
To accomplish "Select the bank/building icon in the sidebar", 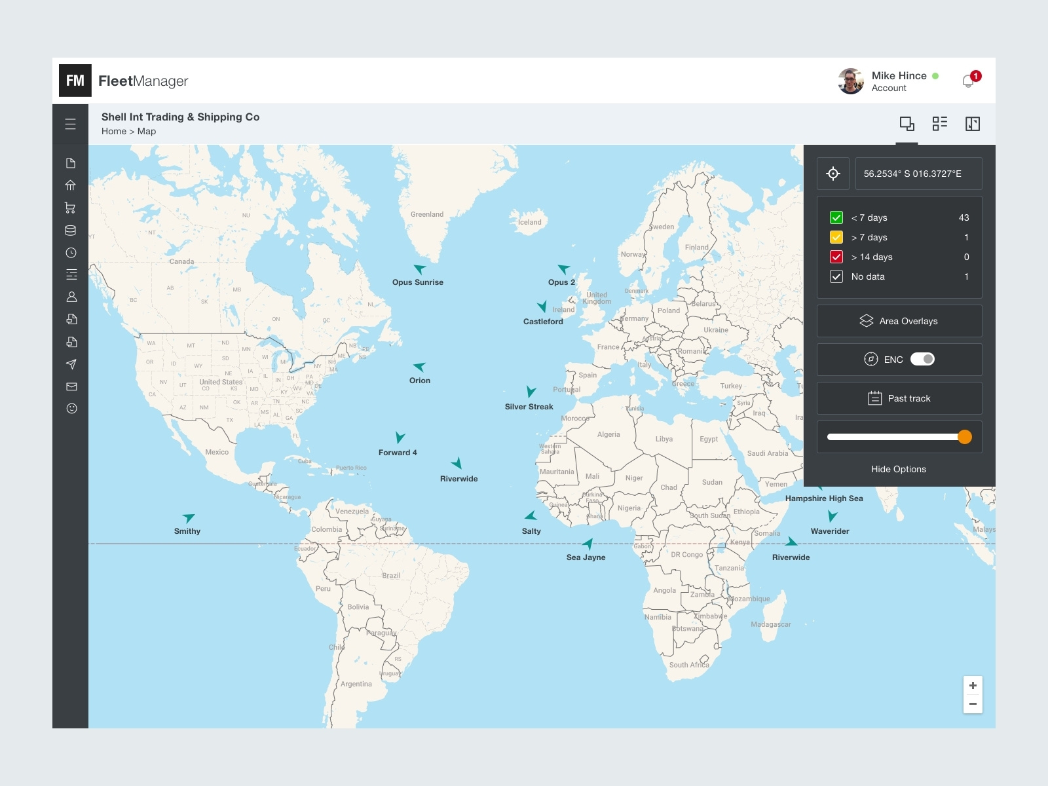I will click(x=71, y=185).
